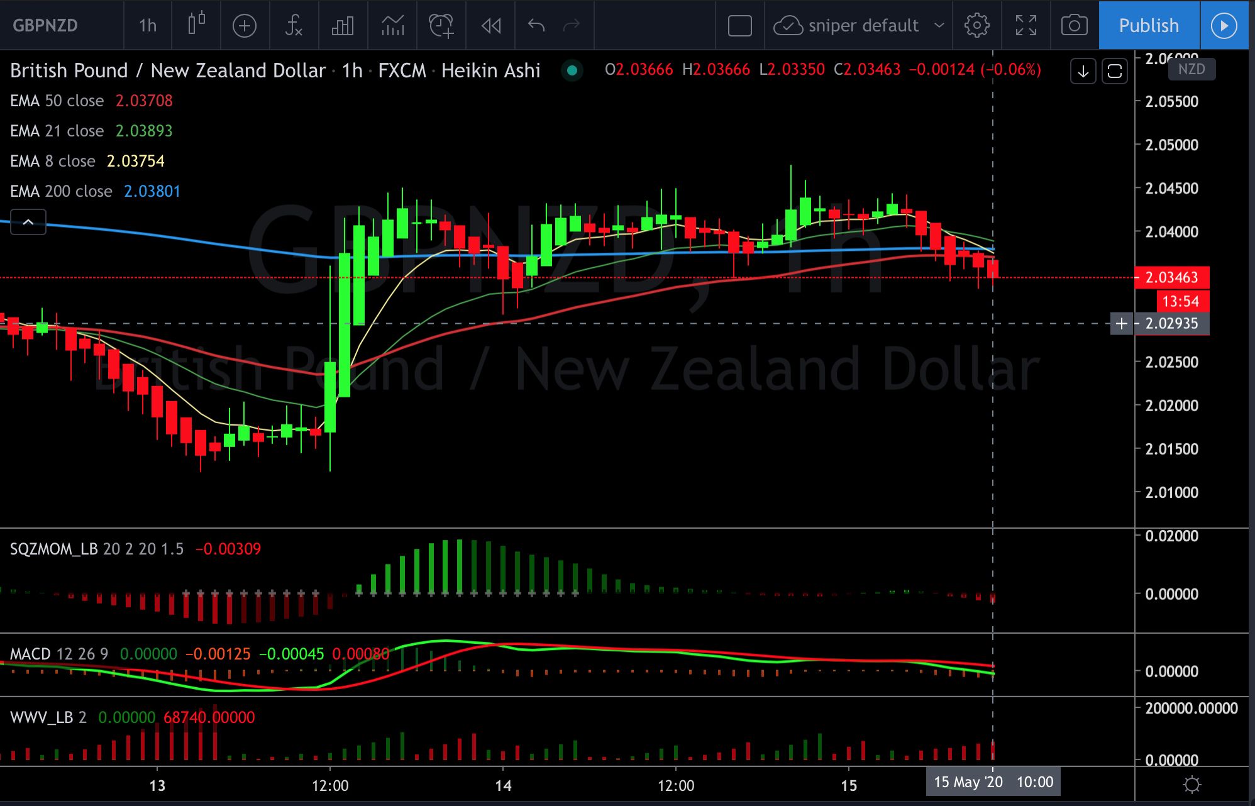The width and height of the screenshot is (1255, 806).
Task: Click the SQZMOM value -0.00309
Action: (x=228, y=549)
